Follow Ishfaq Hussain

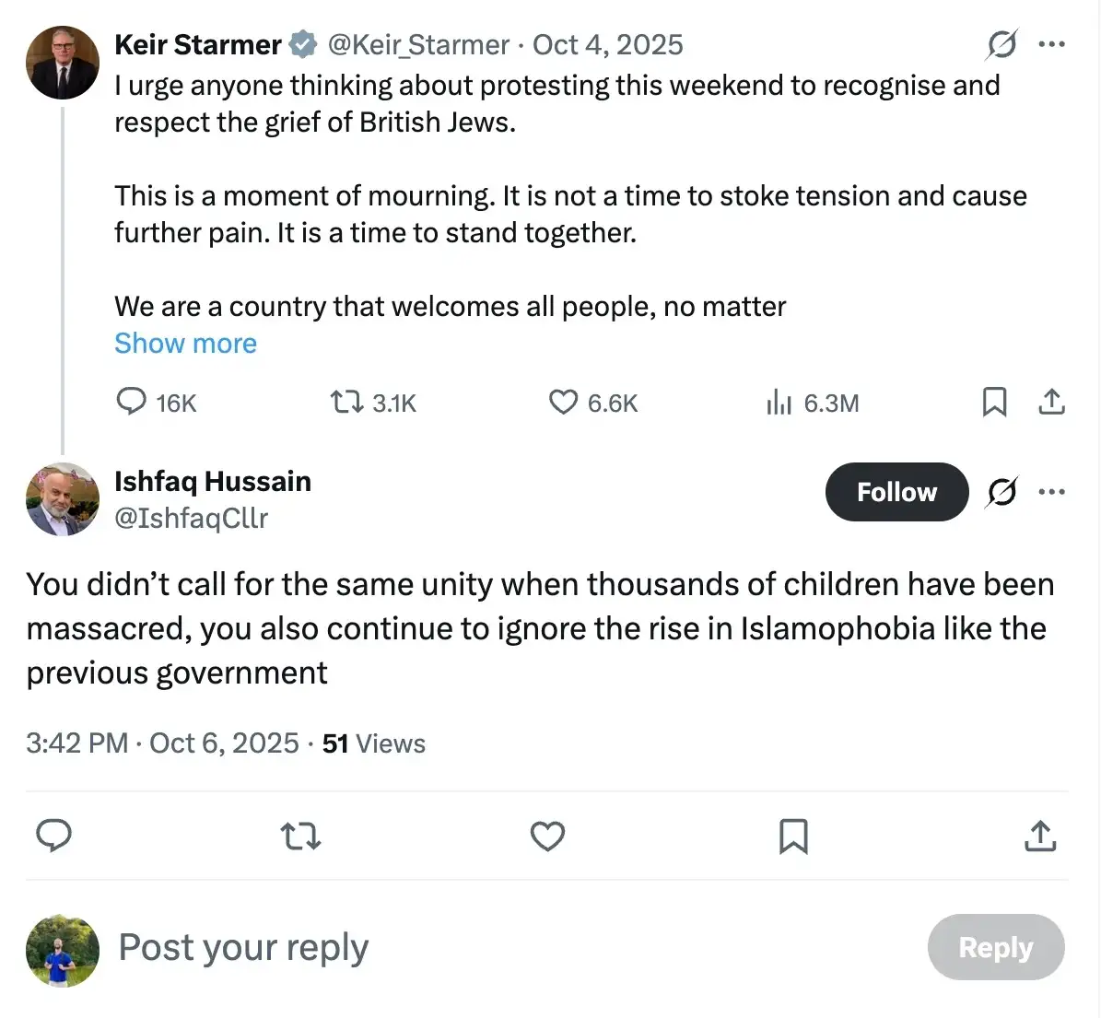[896, 492]
